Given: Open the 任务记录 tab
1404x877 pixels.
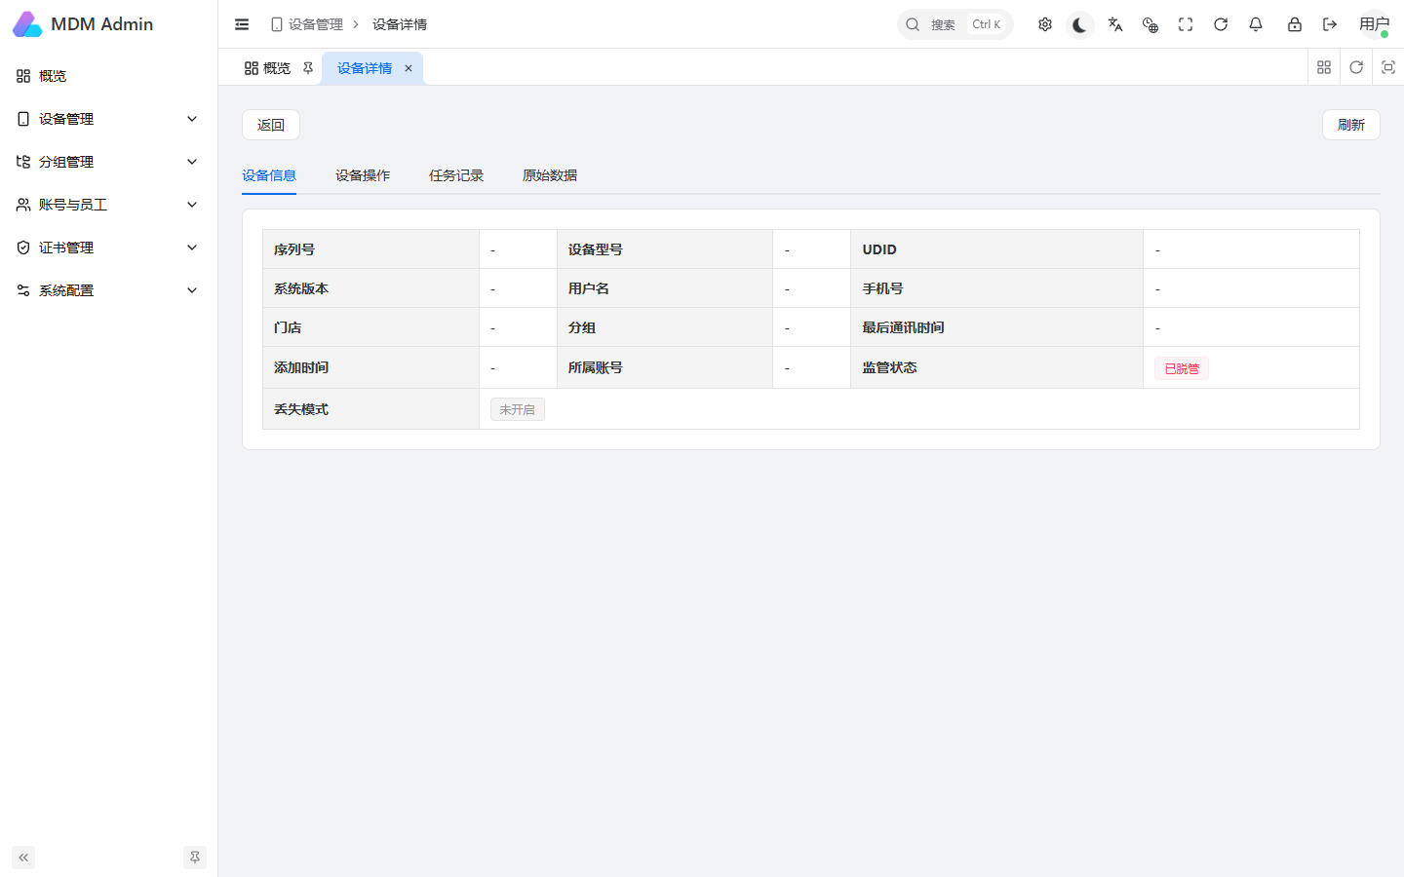Looking at the screenshot, I should click(x=456, y=175).
